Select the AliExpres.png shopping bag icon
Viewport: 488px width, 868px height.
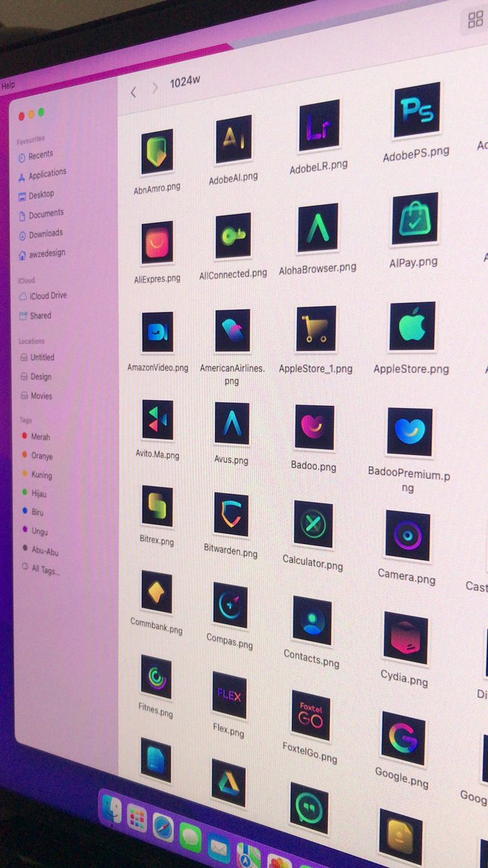(x=157, y=242)
